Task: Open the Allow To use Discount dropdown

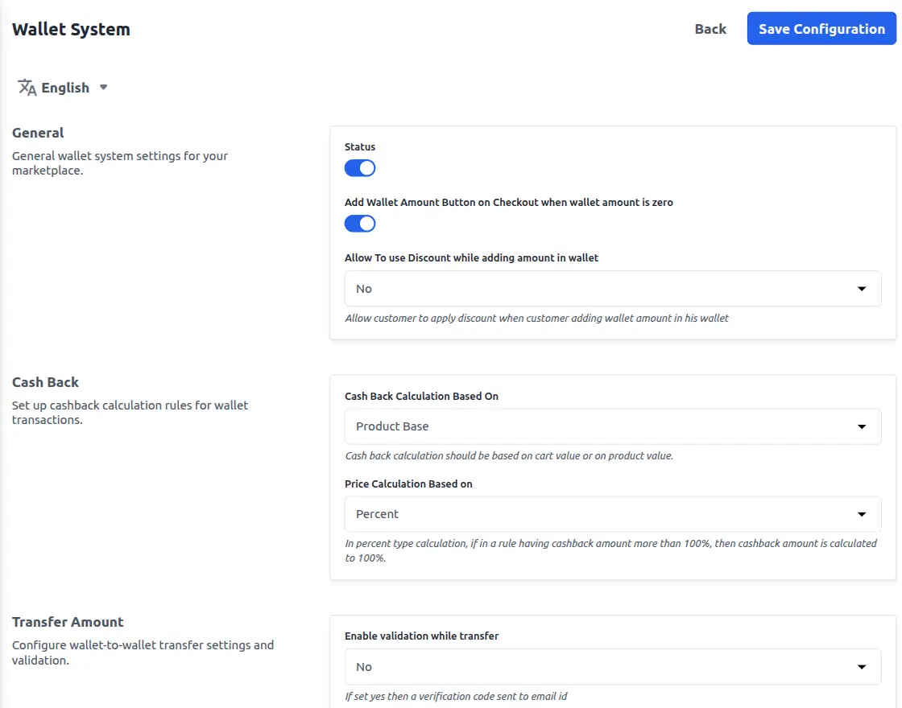Action: click(612, 288)
